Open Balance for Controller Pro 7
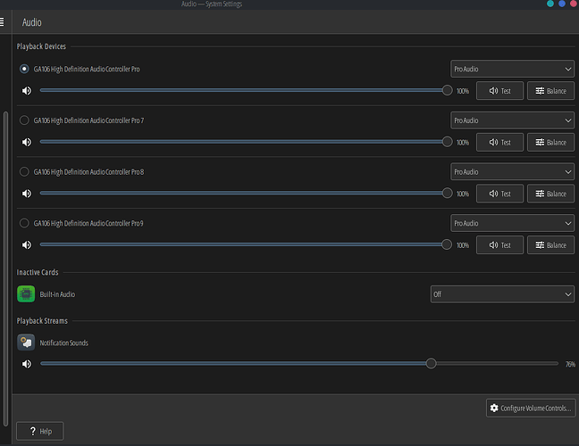The width and height of the screenshot is (579, 446). pyautogui.click(x=550, y=142)
